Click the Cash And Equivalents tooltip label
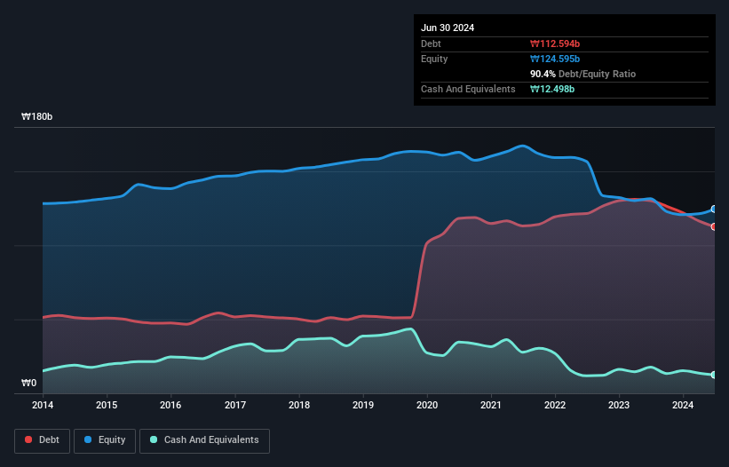Screen dimensions: 729x467 click(468, 89)
